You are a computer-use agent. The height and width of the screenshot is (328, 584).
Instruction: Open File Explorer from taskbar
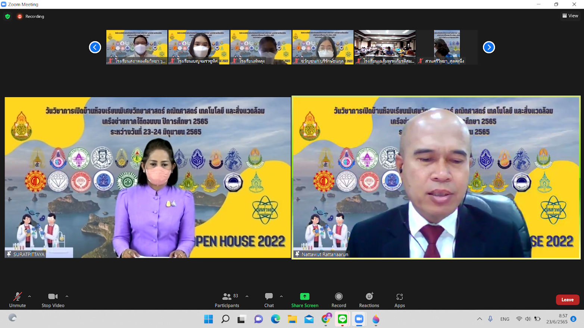pyautogui.click(x=292, y=319)
